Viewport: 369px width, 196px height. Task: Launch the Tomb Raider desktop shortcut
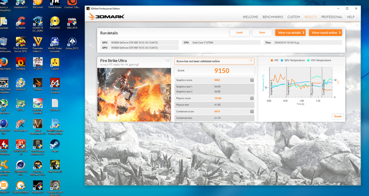coord(55,4)
